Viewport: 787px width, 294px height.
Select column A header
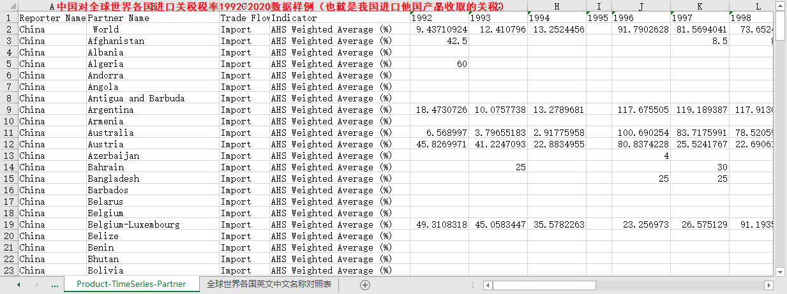(x=52, y=6)
